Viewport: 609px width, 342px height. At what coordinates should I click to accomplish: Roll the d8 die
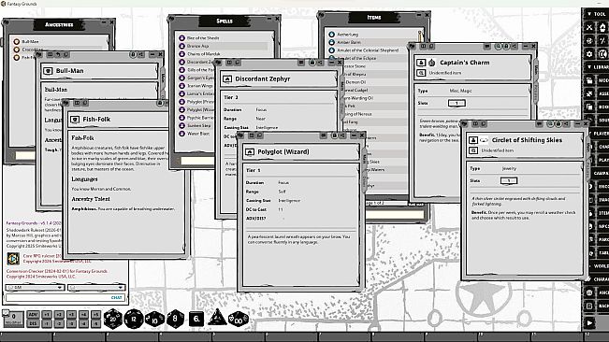click(176, 319)
